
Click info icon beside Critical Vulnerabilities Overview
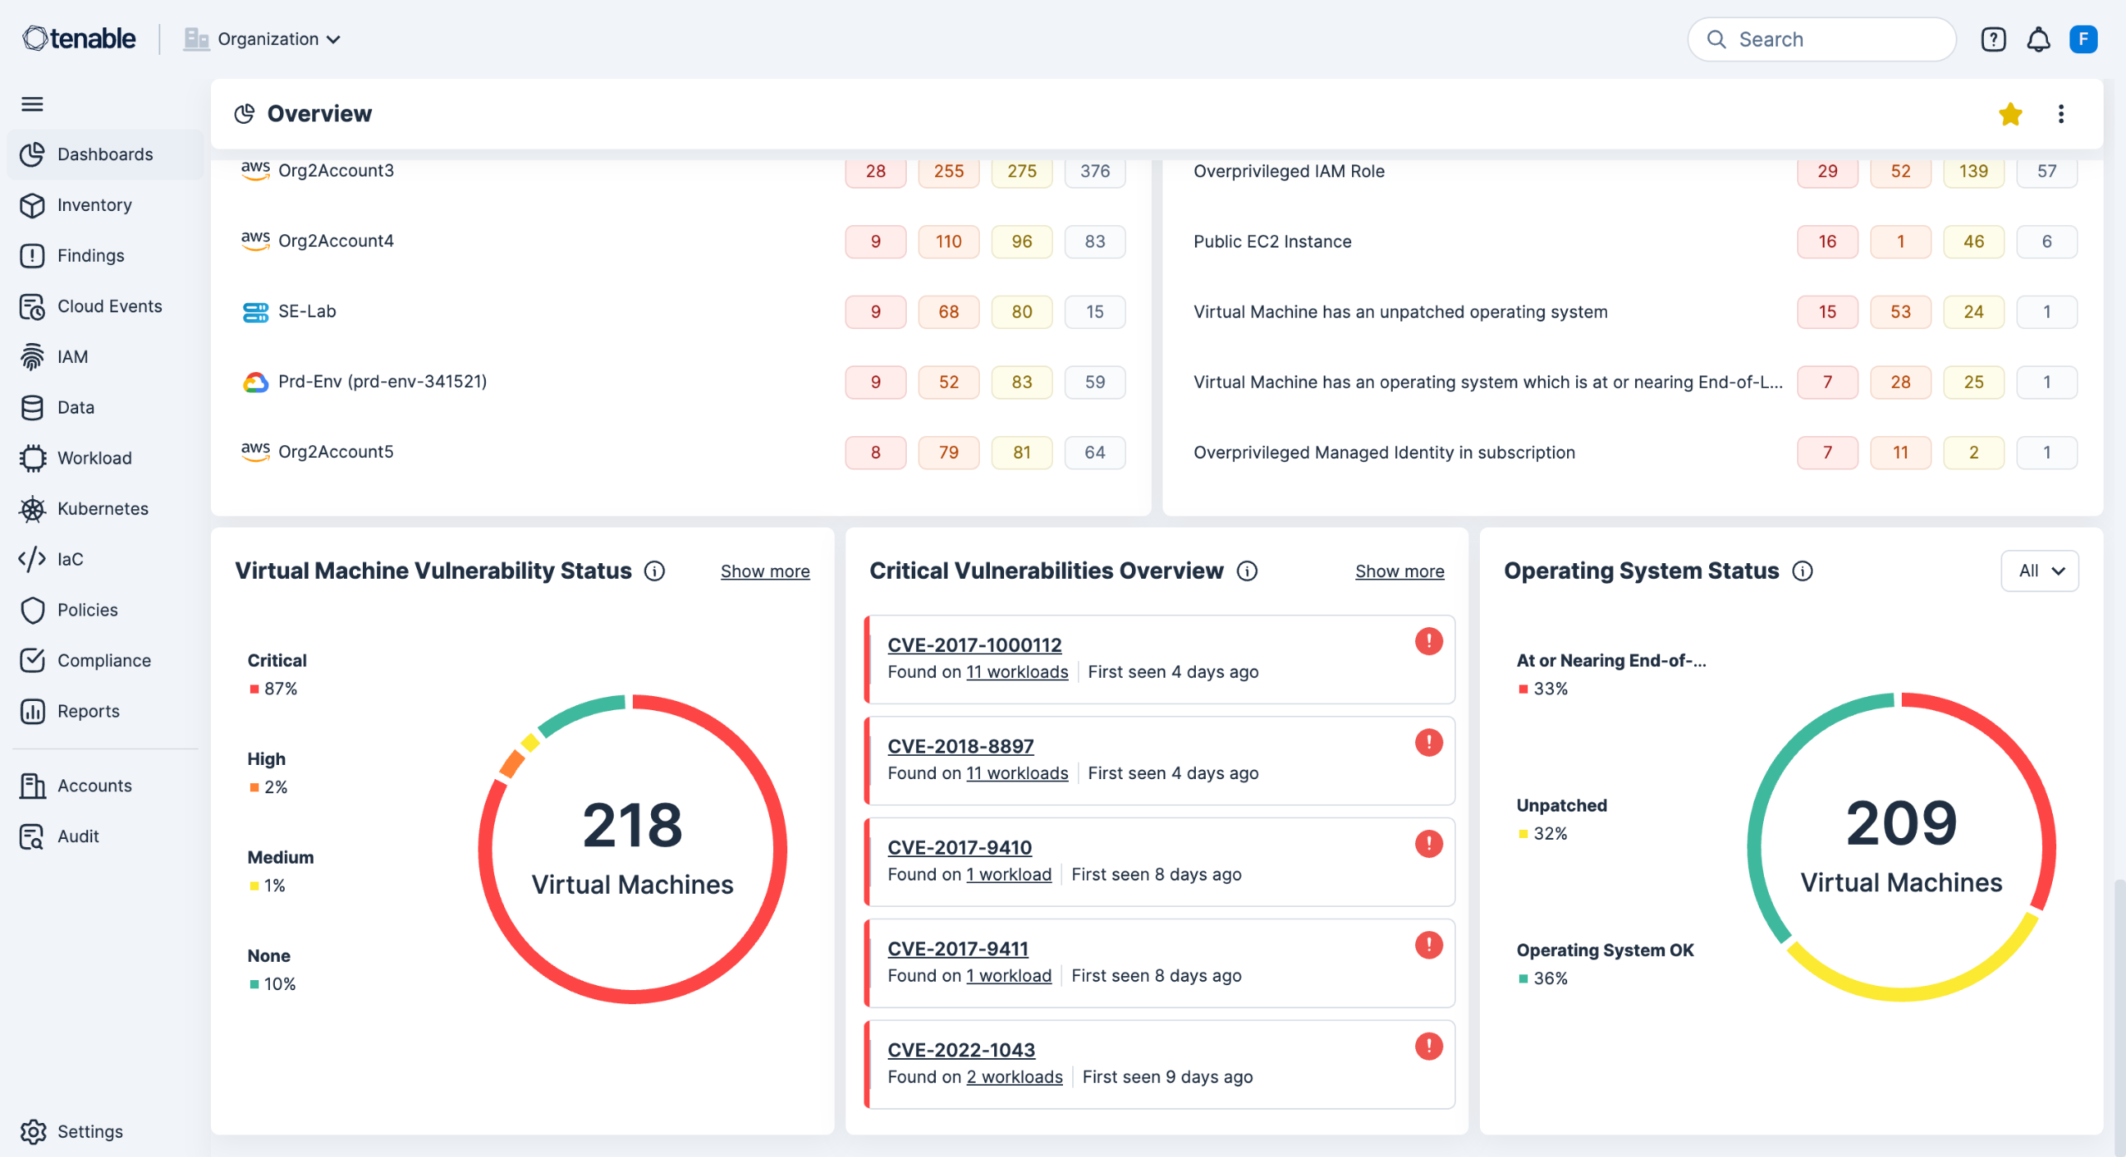pyautogui.click(x=1247, y=571)
